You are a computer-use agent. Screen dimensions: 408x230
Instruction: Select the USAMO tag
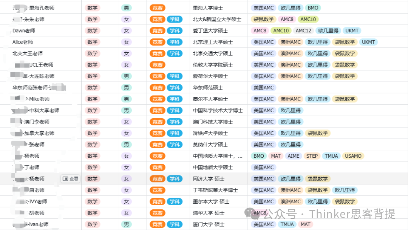[353, 156]
